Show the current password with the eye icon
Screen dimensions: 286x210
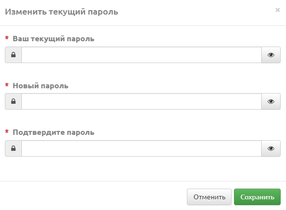click(271, 55)
